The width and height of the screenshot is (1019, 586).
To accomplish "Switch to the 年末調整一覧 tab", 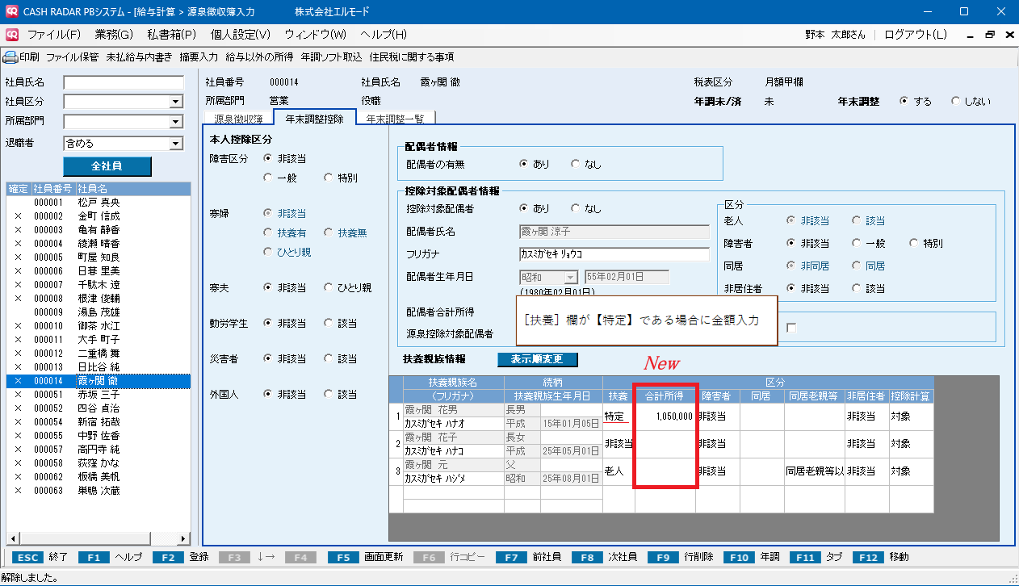I will tap(395, 119).
